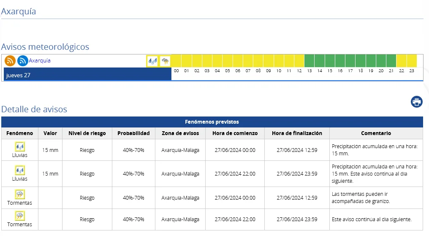Image resolution: width=429 pixels, height=241 pixels.
Task: Click Axarquia-Malaga in the last Tormentas row
Action: click(180, 219)
